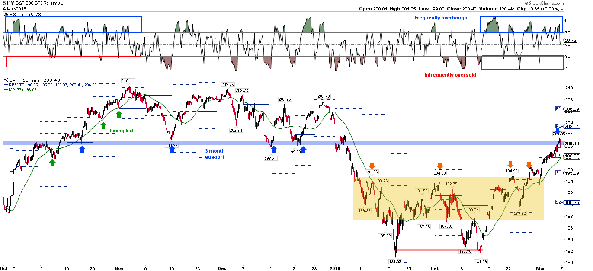
Task: Click the 209.75 price label
Action: [228, 85]
